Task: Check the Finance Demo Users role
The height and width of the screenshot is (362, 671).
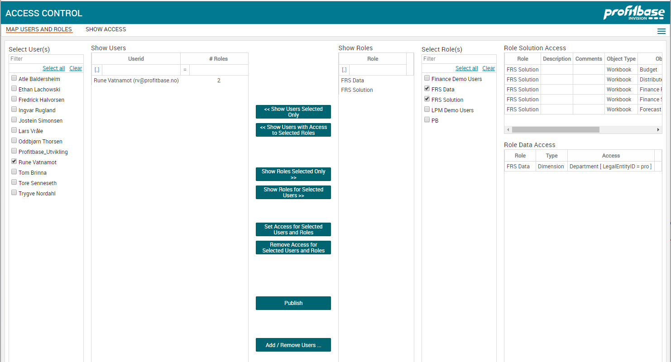Action: [427, 78]
